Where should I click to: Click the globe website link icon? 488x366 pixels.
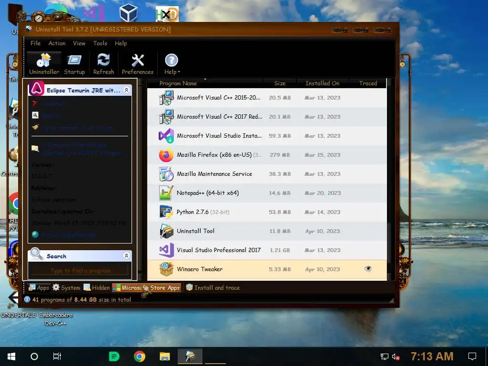click(x=35, y=234)
